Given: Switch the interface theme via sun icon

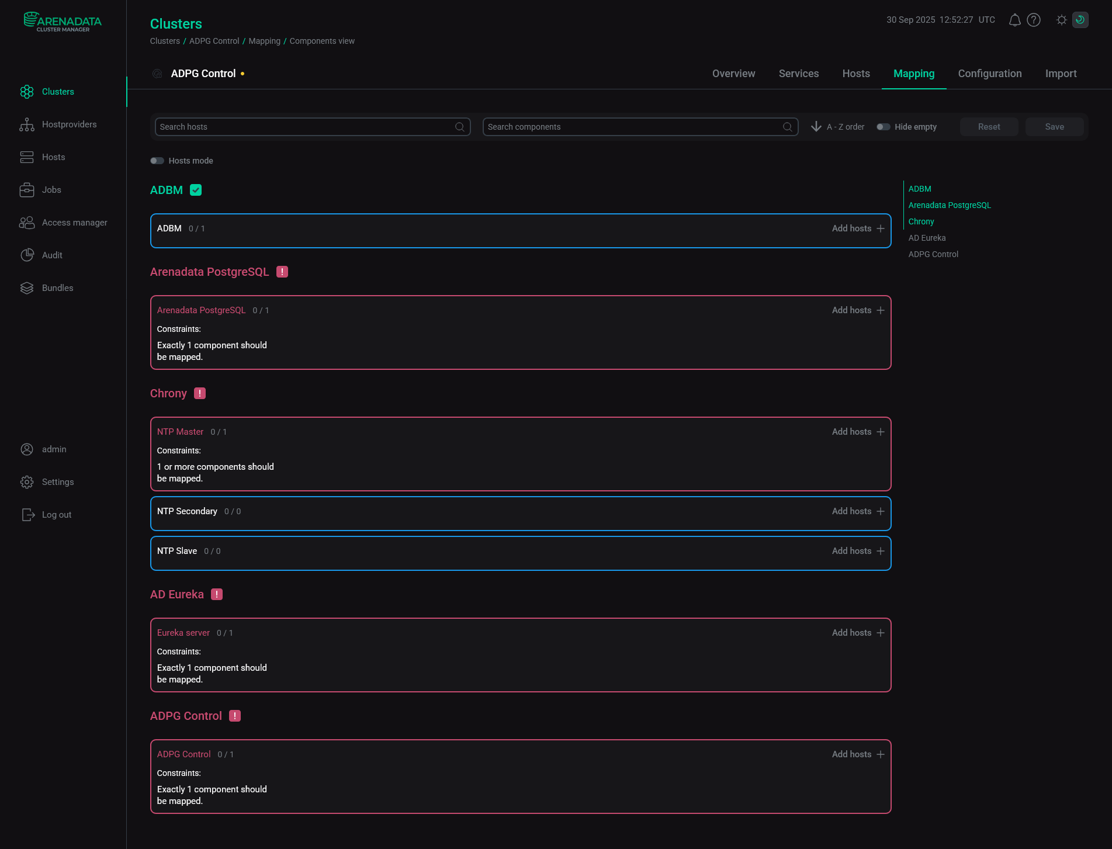Looking at the screenshot, I should [1062, 20].
